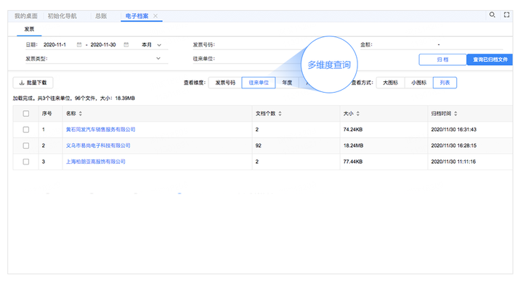Select 往来单位 view dimension
523x282 pixels.
pyautogui.click(x=259, y=83)
